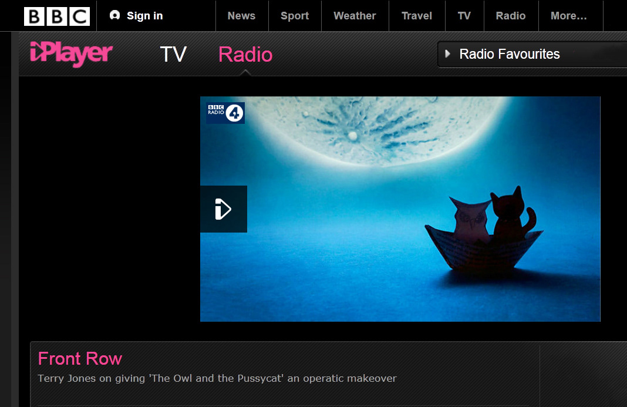
Task: Open Travel in top navigation
Action: point(417,16)
